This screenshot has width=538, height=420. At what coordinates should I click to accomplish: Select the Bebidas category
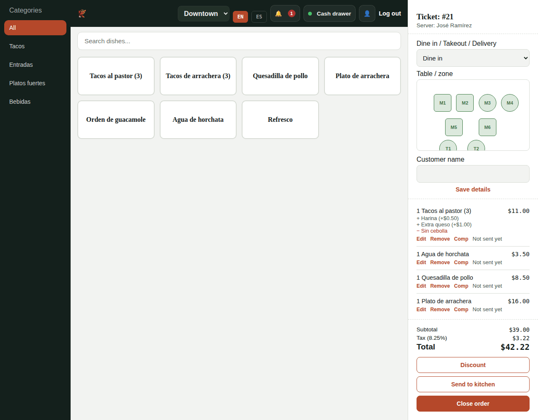[x=35, y=102]
